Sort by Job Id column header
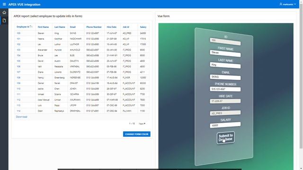 (126, 27)
